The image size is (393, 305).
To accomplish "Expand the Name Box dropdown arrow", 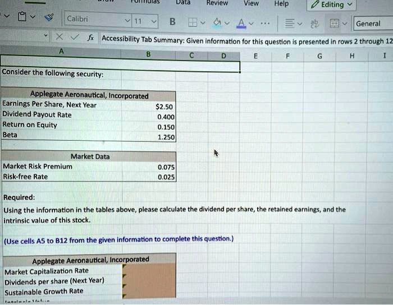I will click(x=45, y=35).
